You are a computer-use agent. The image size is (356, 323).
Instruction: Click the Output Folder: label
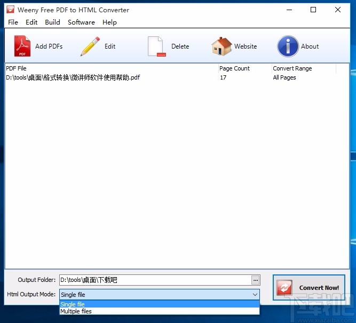(36, 280)
